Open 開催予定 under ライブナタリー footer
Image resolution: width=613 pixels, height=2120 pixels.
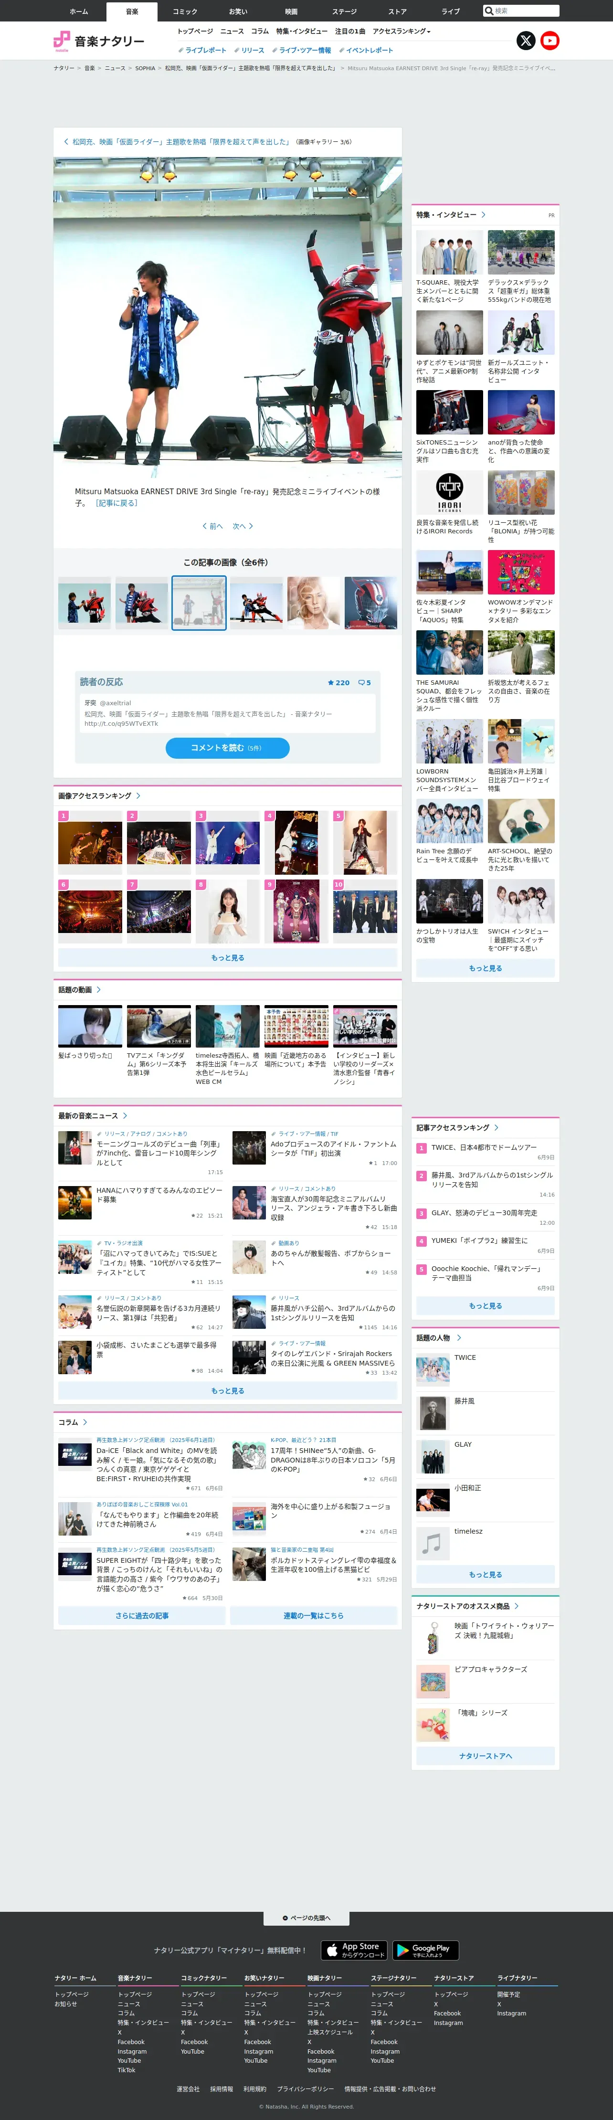508,1994
